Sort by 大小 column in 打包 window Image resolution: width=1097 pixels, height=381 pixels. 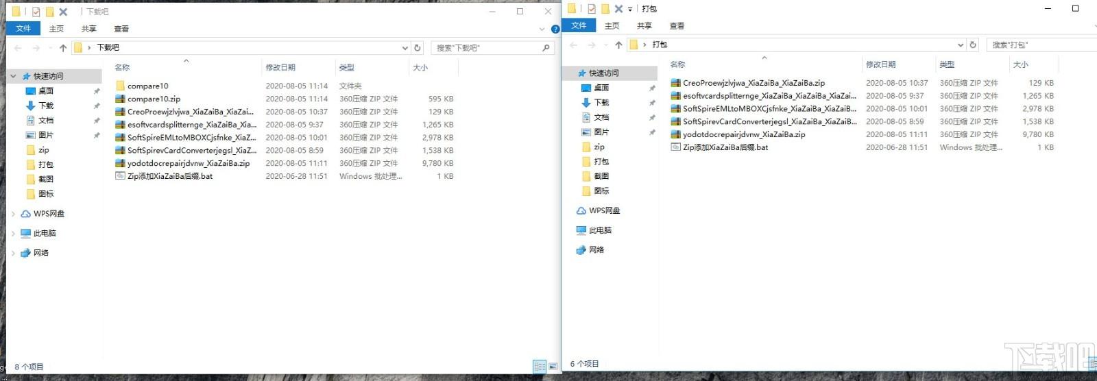pyautogui.click(x=1021, y=64)
